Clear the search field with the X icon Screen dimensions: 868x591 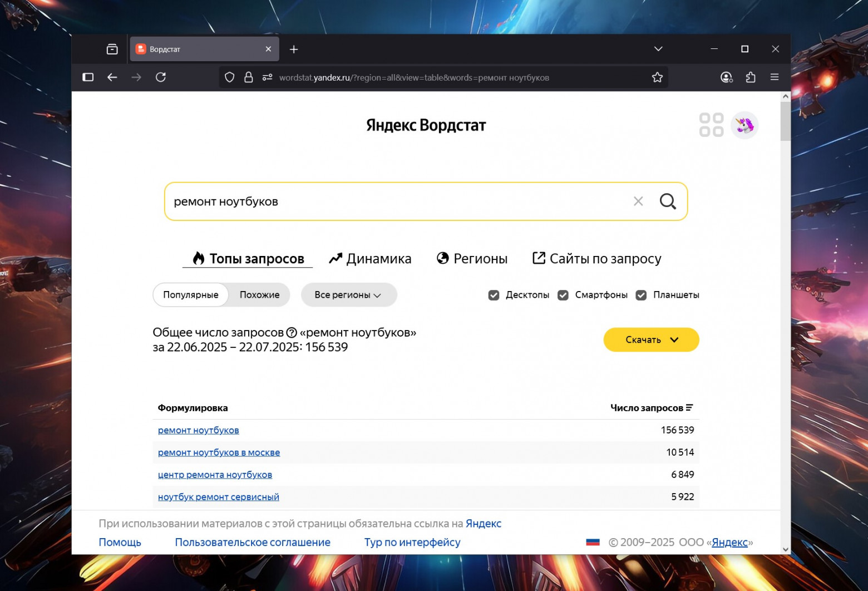tap(638, 201)
